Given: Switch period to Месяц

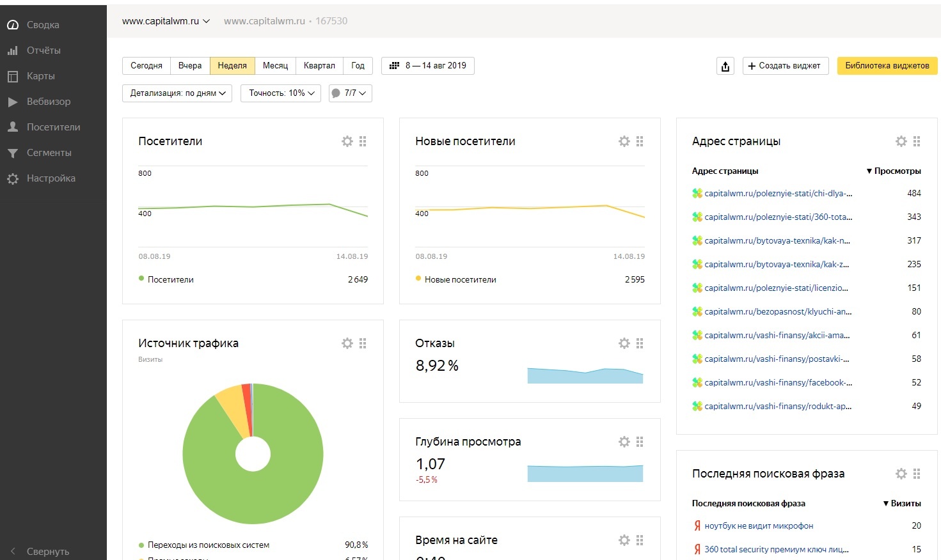Looking at the screenshot, I should point(275,66).
